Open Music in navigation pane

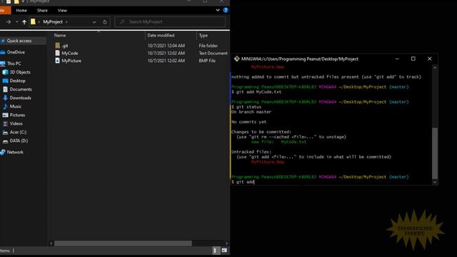tap(16, 106)
